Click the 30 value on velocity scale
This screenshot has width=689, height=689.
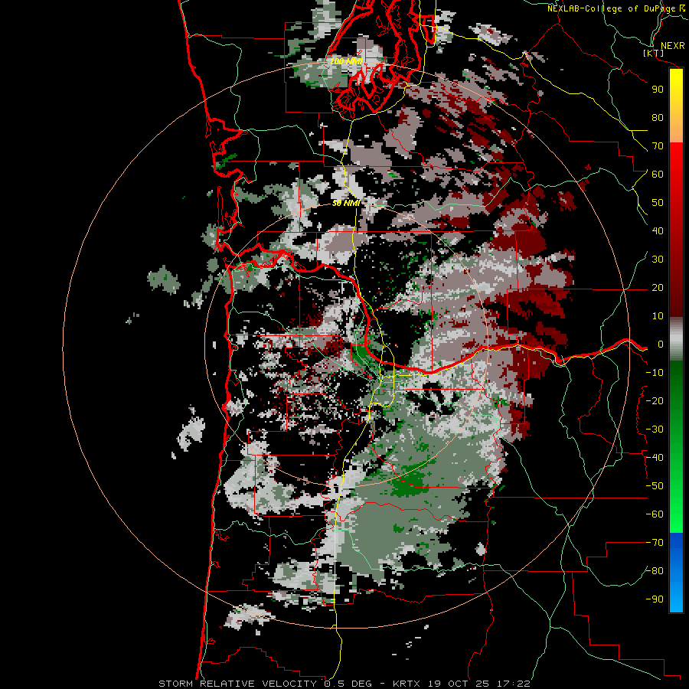click(658, 260)
